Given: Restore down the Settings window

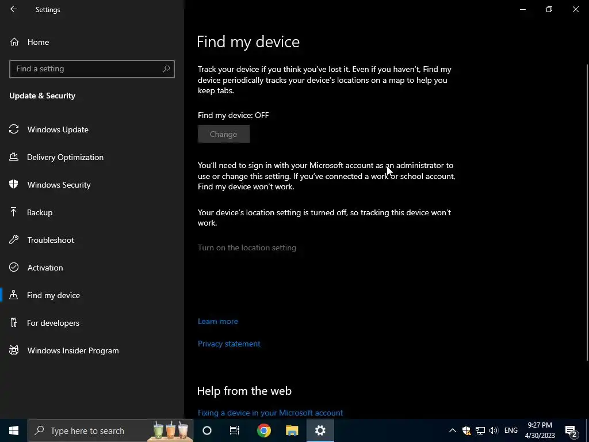Looking at the screenshot, I should click(549, 9).
